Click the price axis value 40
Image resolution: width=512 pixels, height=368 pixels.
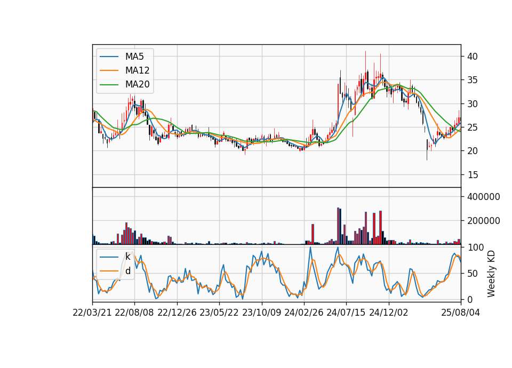point(473,57)
